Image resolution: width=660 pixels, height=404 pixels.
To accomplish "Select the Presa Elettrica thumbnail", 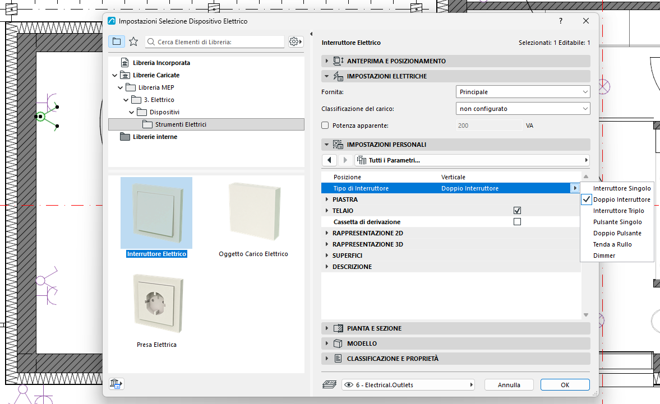I will point(156,304).
